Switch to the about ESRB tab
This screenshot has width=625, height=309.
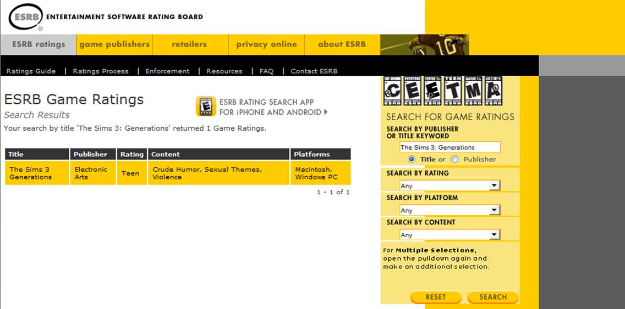(342, 44)
